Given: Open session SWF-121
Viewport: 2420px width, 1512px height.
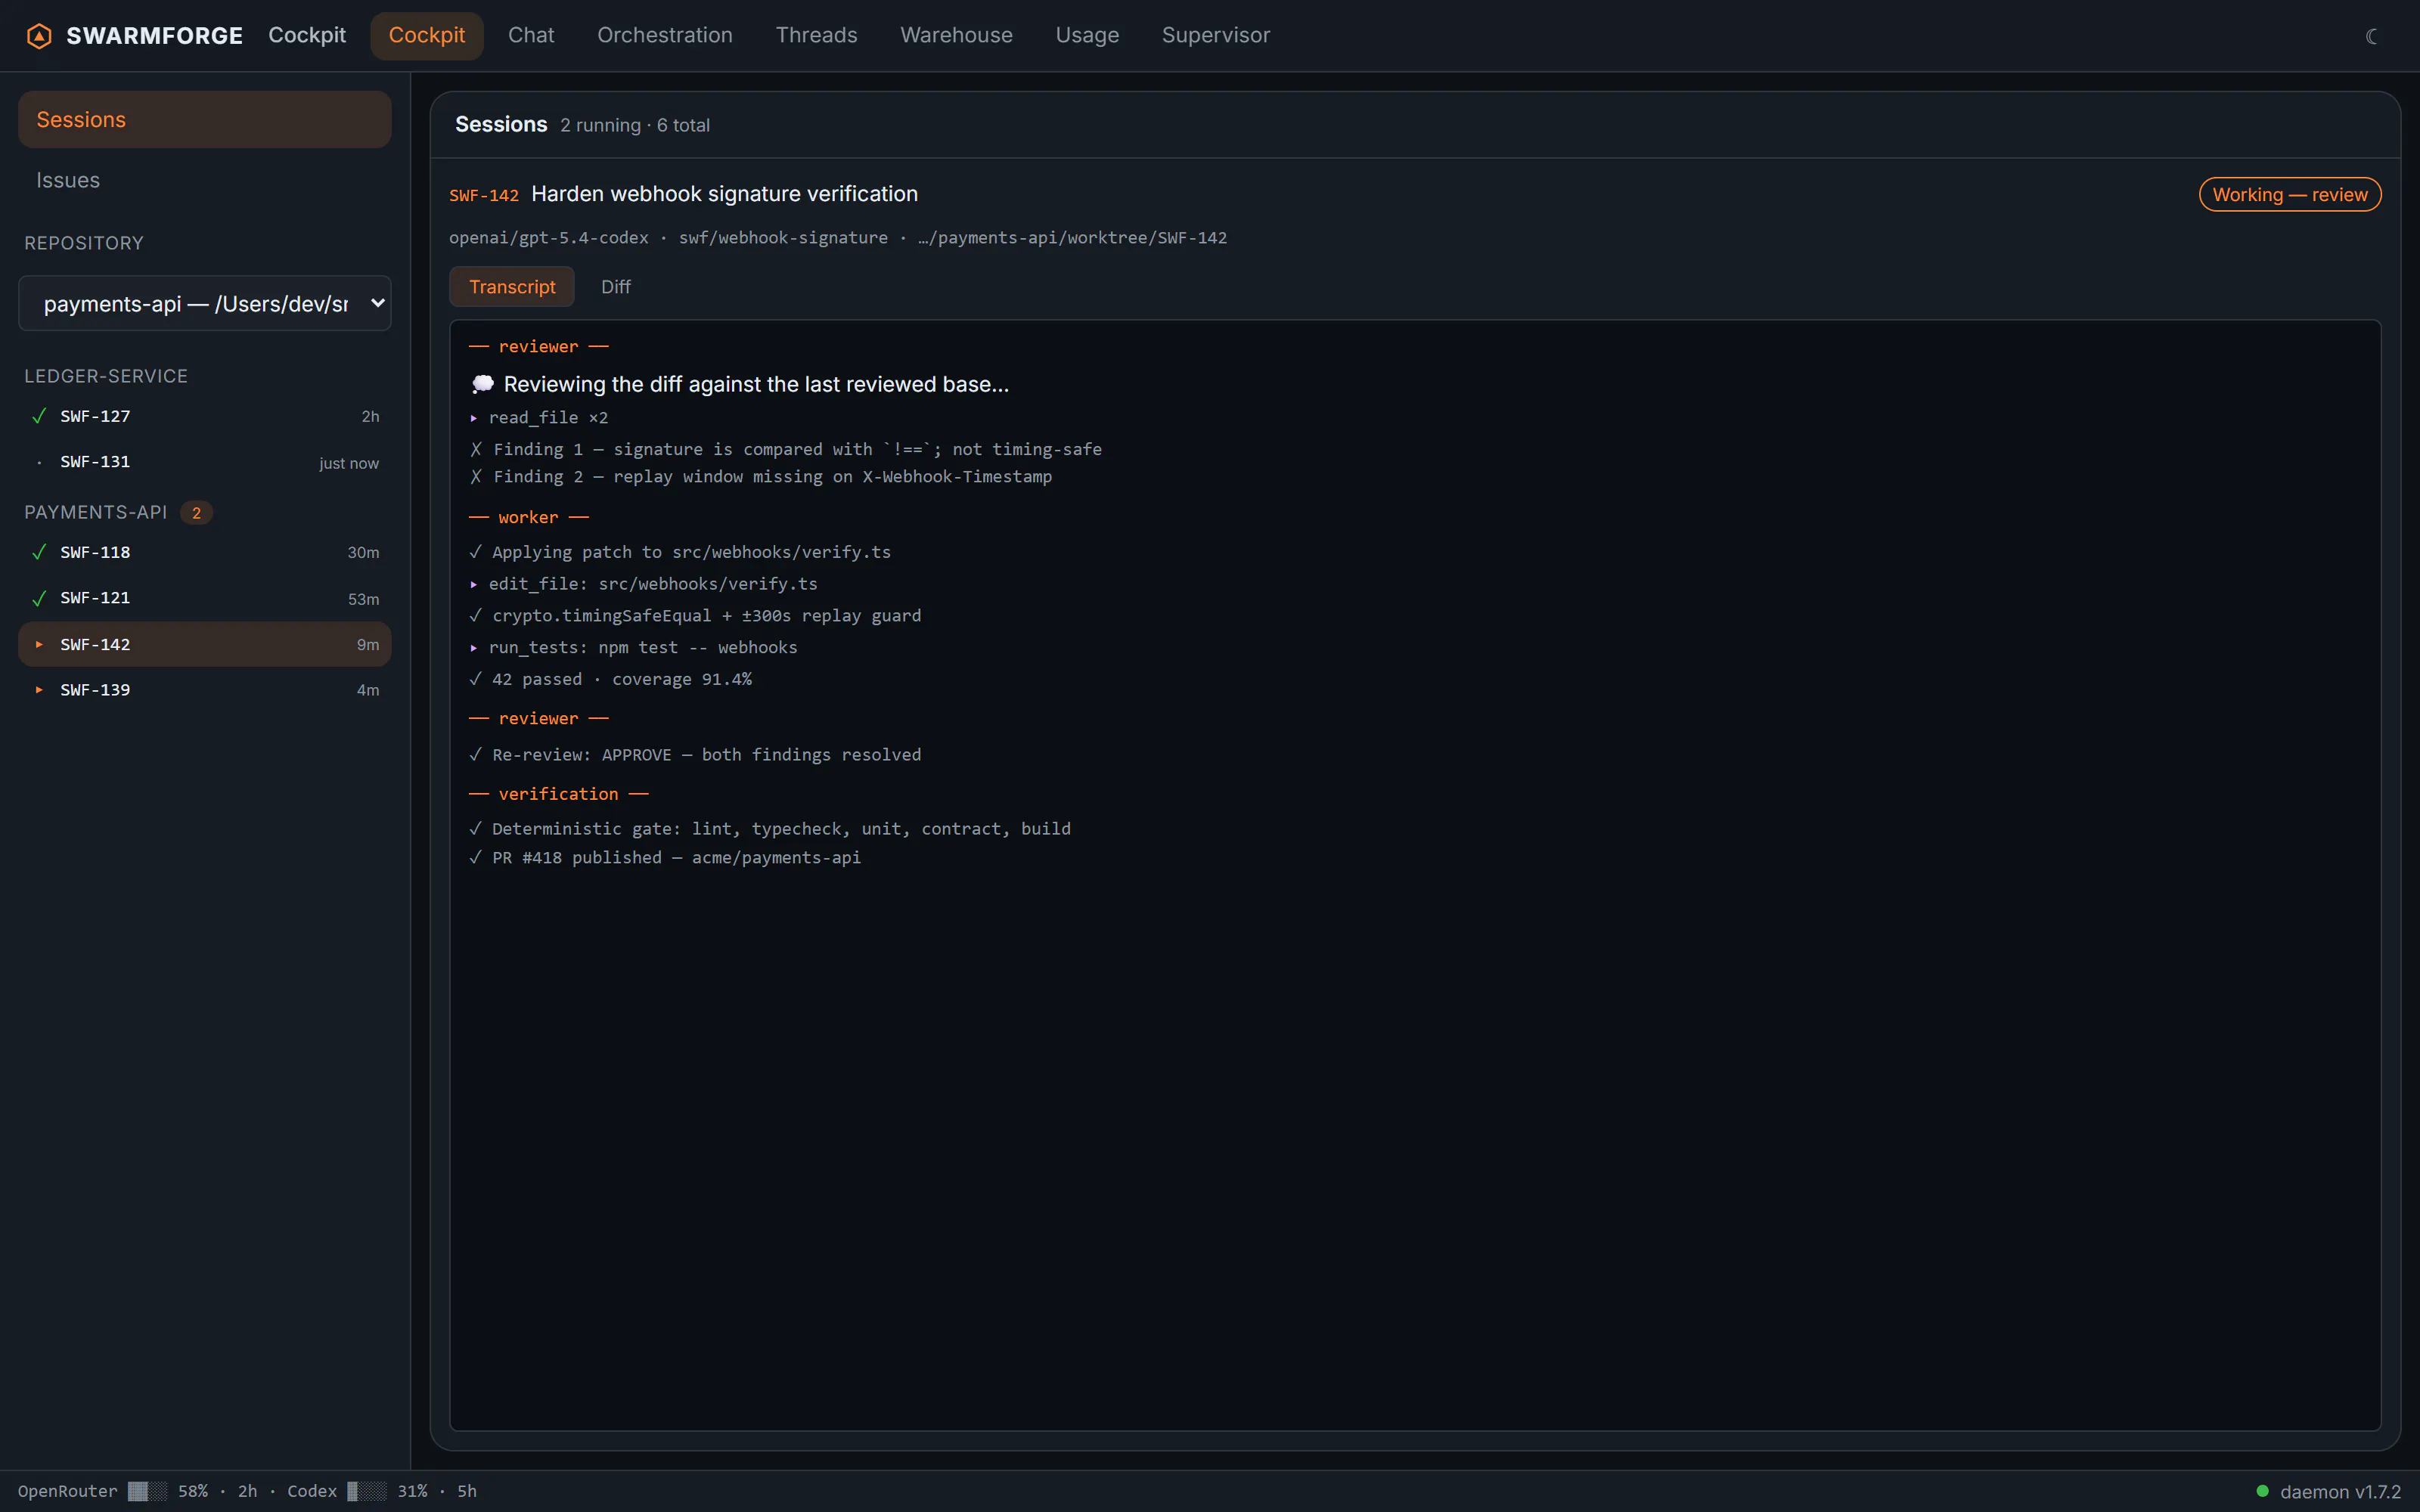Looking at the screenshot, I should tap(205, 598).
